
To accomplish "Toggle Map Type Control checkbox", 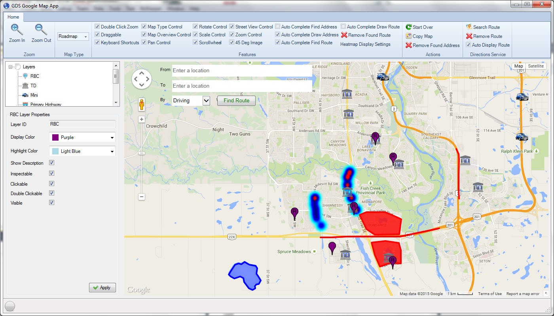I will click(144, 27).
